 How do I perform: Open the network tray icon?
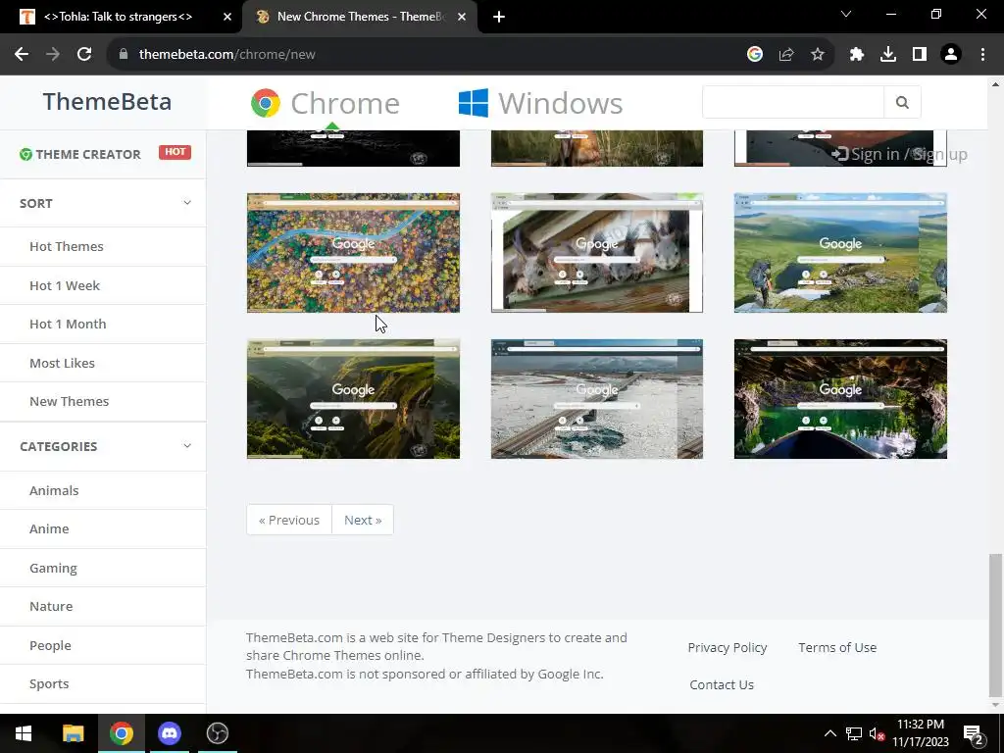coord(854,733)
